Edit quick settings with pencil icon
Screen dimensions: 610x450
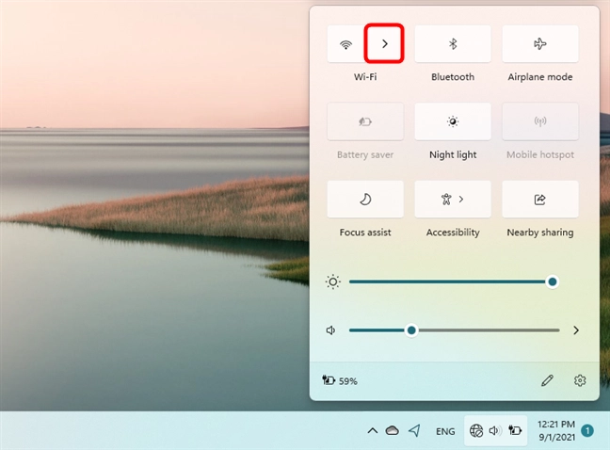(x=547, y=380)
